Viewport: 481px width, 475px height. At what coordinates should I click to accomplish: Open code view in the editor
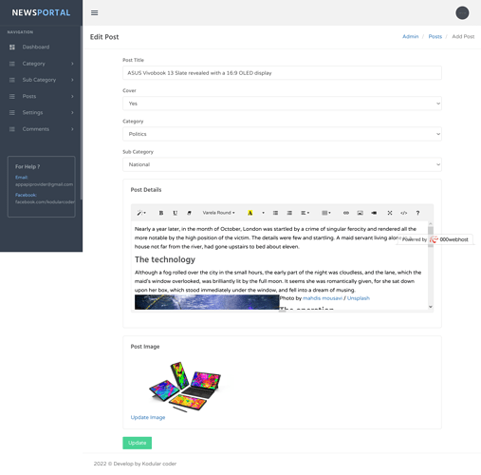tap(403, 213)
